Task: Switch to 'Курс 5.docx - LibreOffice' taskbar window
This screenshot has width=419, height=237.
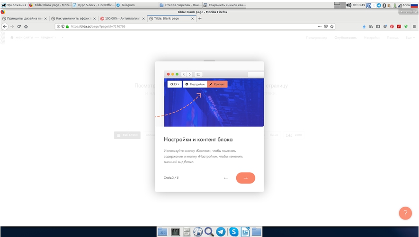Action: (93, 5)
